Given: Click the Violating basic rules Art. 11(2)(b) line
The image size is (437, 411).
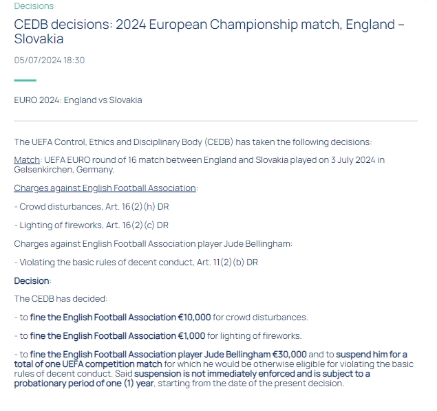Looking at the screenshot, I should click(136, 262).
